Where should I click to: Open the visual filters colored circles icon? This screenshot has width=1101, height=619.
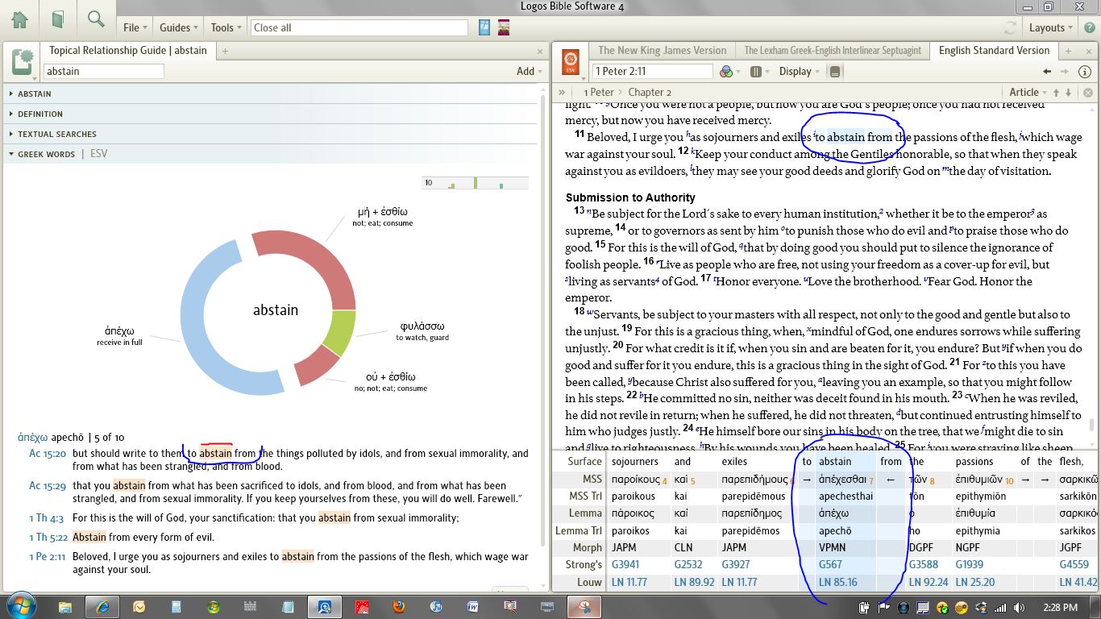point(727,72)
